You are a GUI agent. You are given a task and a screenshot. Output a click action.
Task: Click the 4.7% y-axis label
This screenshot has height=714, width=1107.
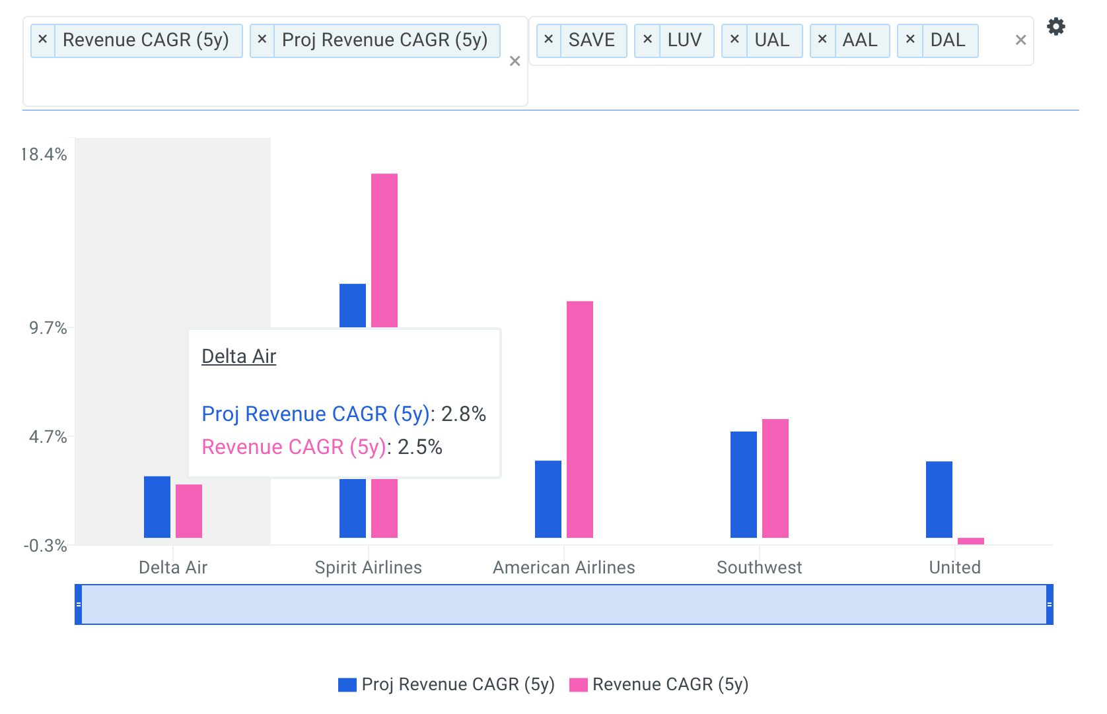[x=48, y=437]
